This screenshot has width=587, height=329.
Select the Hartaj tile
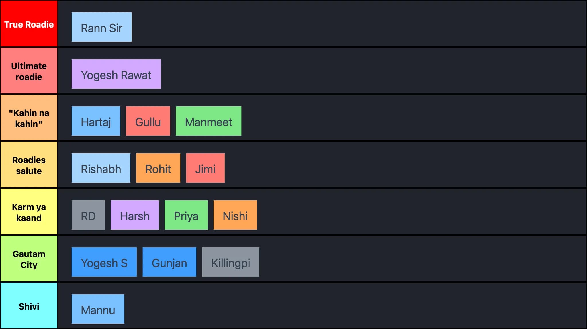pyautogui.click(x=96, y=121)
